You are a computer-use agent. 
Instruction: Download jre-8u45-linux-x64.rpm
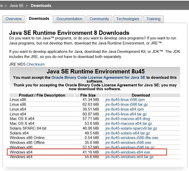tap(124, 109)
